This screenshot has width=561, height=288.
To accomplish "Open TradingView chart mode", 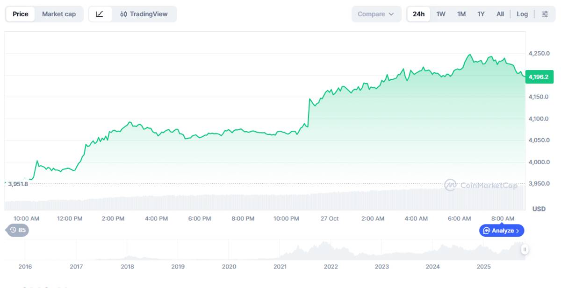I will tap(144, 14).
